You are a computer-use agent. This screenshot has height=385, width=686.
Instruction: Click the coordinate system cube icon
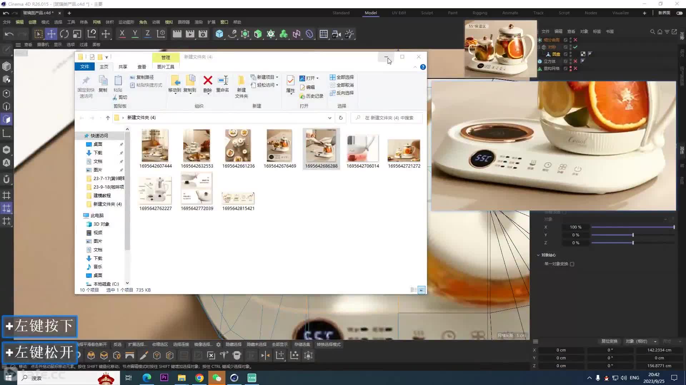[161, 34]
